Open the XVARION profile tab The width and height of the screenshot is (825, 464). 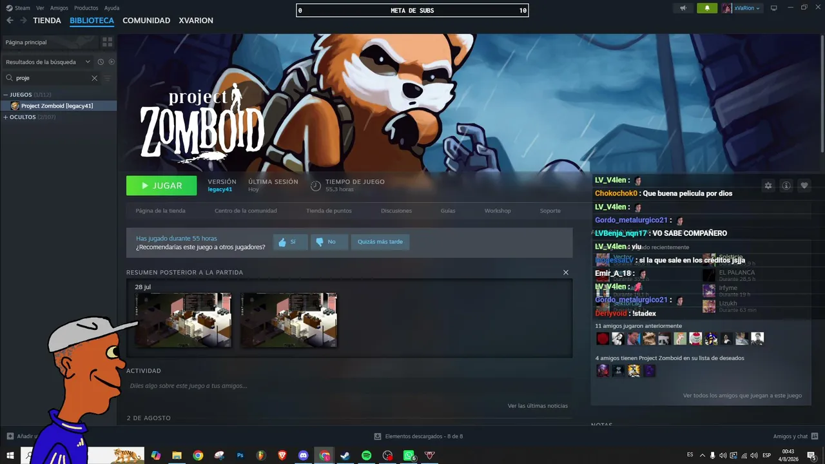pyautogui.click(x=196, y=21)
